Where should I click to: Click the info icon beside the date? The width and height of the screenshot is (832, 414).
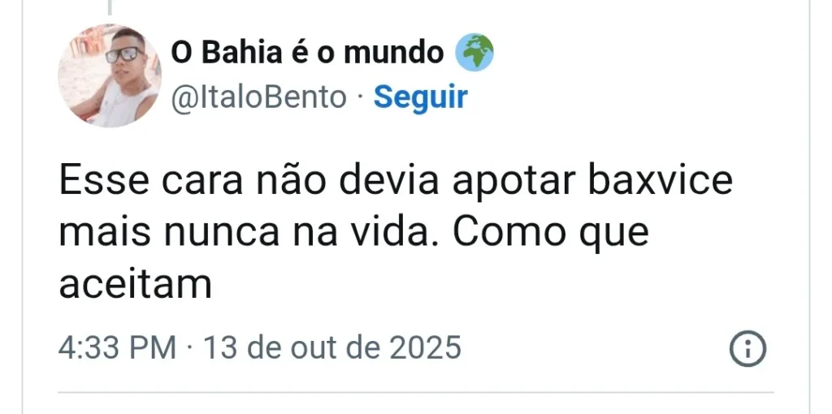point(749,349)
